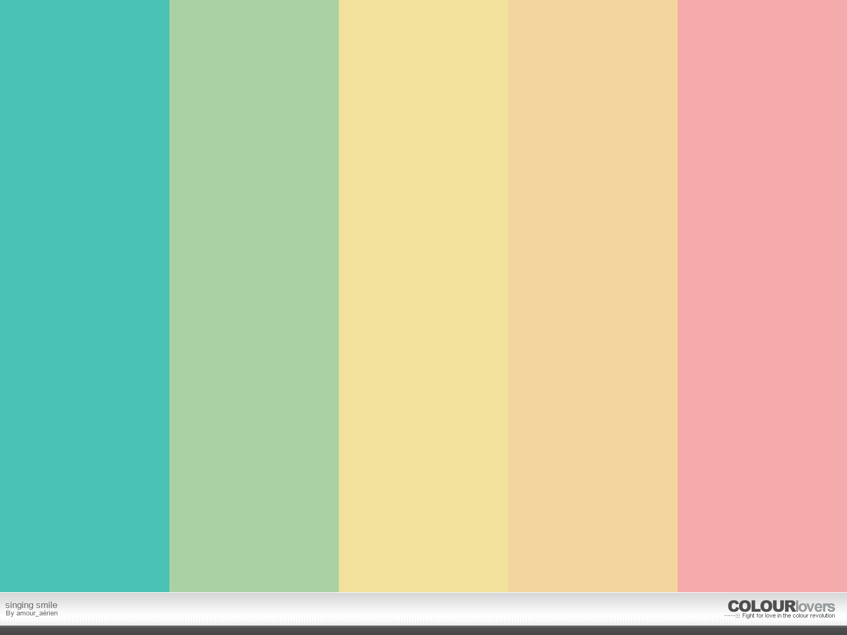Image resolution: width=847 pixels, height=635 pixels.
Task: Click the word 'Fight' in the tagline
Action: pyautogui.click(x=749, y=615)
